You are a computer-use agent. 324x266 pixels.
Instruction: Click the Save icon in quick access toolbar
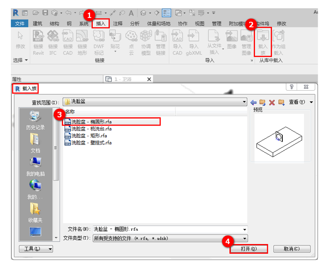click(x=45, y=13)
